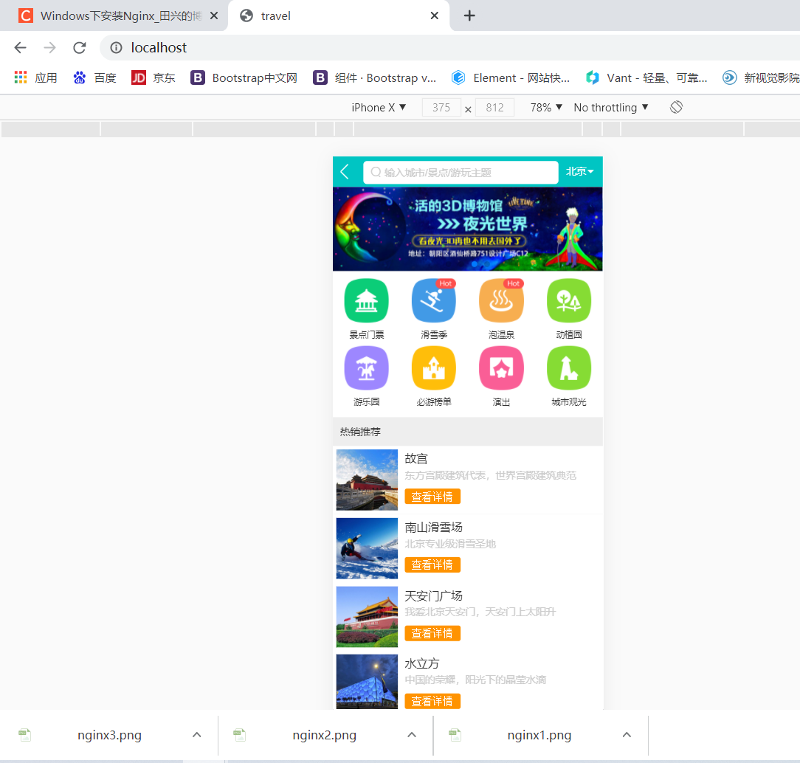Image resolution: width=800 pixels, height=763 pixels.
Task: Open the Element bookmark
Action: [x=511, y=77]
